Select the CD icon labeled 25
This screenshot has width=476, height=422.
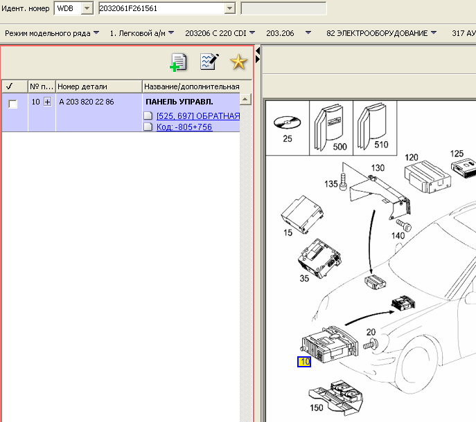point(287,125)
